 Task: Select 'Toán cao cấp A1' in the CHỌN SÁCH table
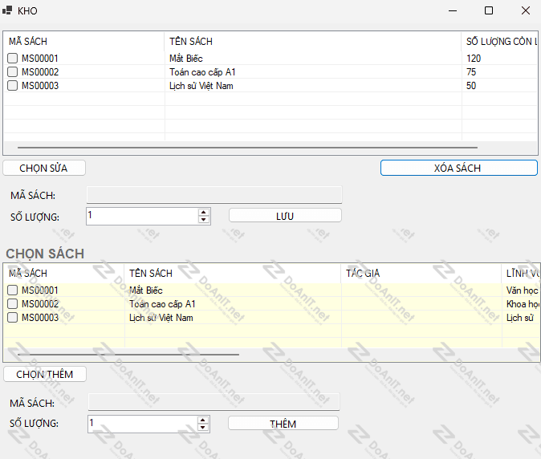162,304
